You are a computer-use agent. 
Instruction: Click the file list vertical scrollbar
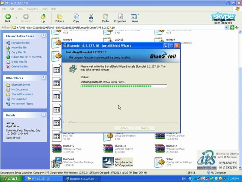pos(240,100)
